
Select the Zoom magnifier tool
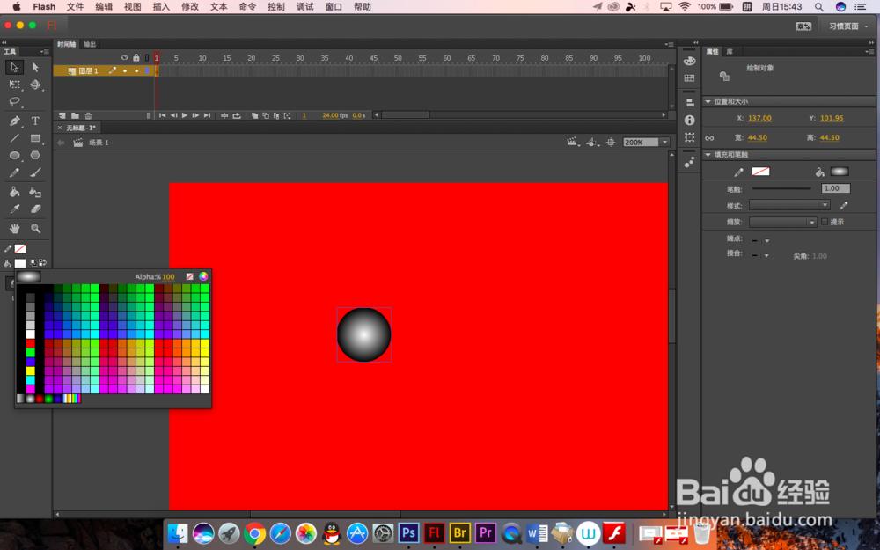click(35, 229)
